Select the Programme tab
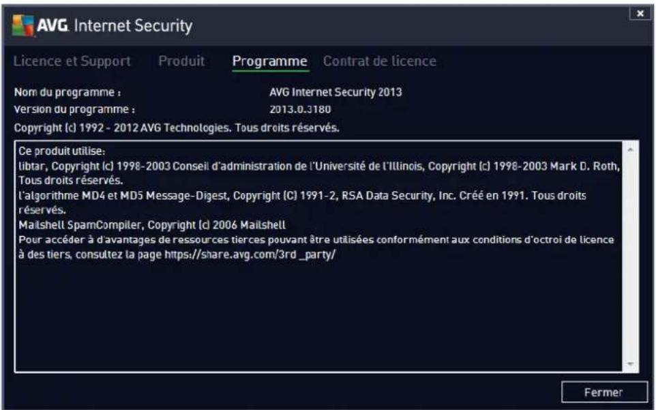Screen dimensions: 656x410 coord(270,61)
